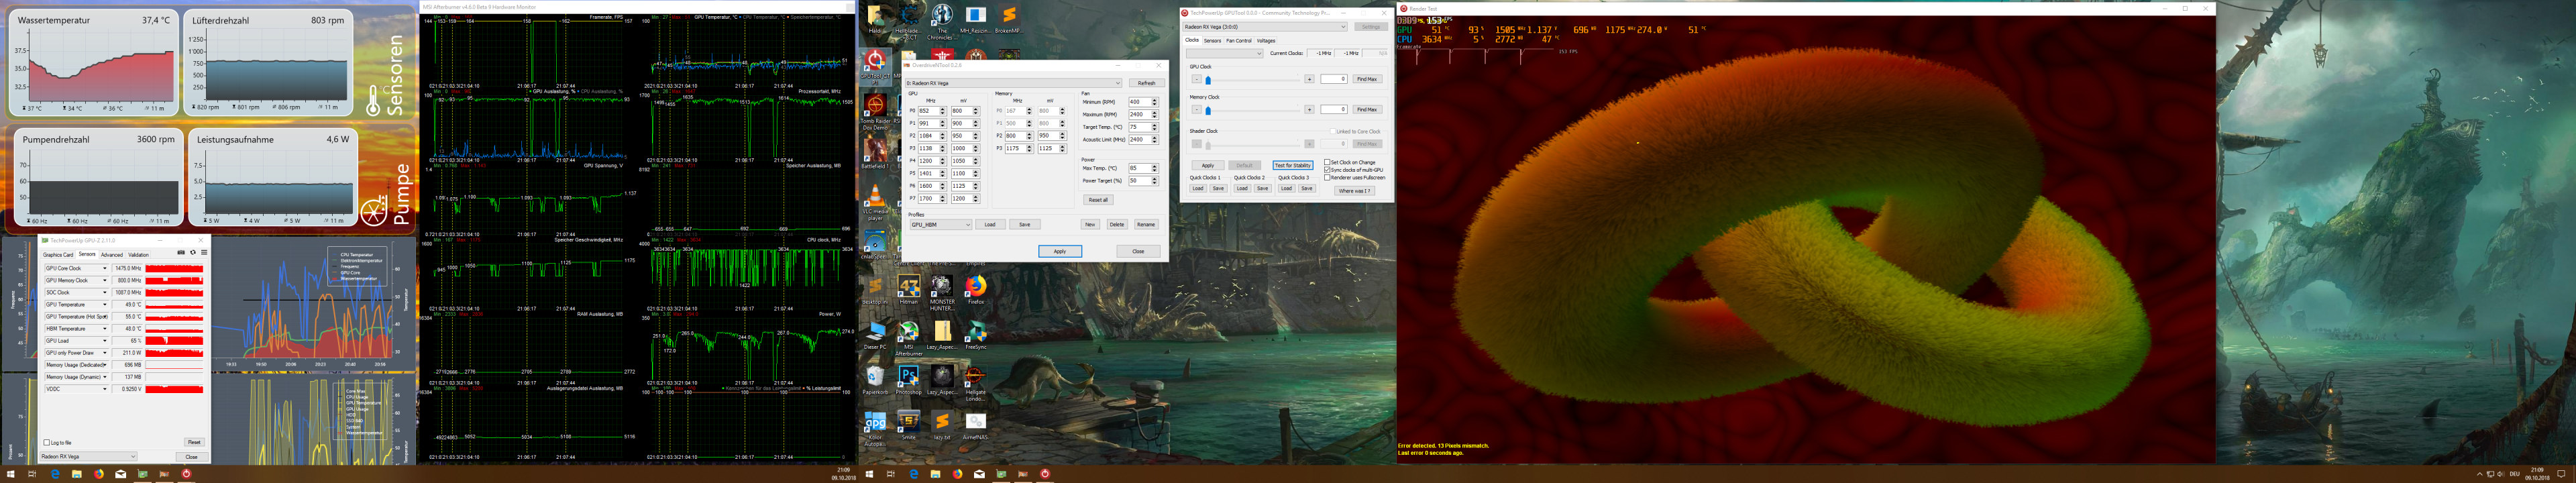Open the Hellgate London desktop shortcut
The width and height of the screenshot is (2576, 483).
tap(975, 382)
